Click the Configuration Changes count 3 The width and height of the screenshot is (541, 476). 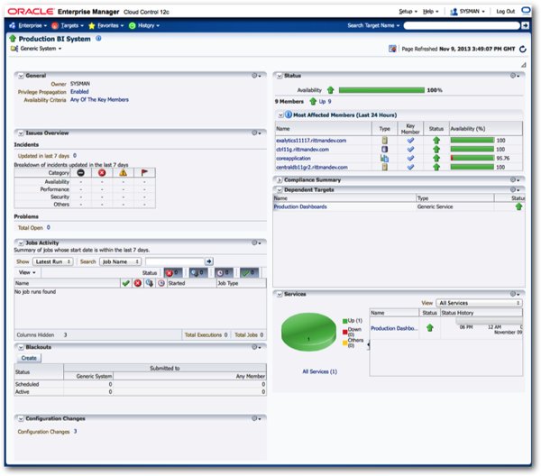[x=75, y=432]
